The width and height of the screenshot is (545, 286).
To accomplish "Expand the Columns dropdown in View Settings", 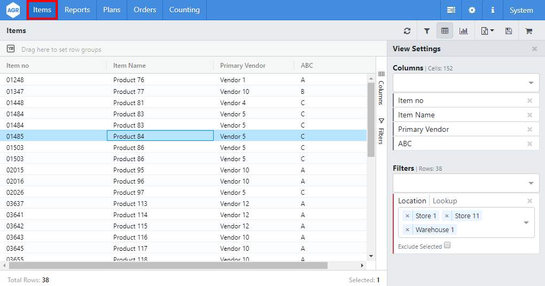I will coord(531,83).
